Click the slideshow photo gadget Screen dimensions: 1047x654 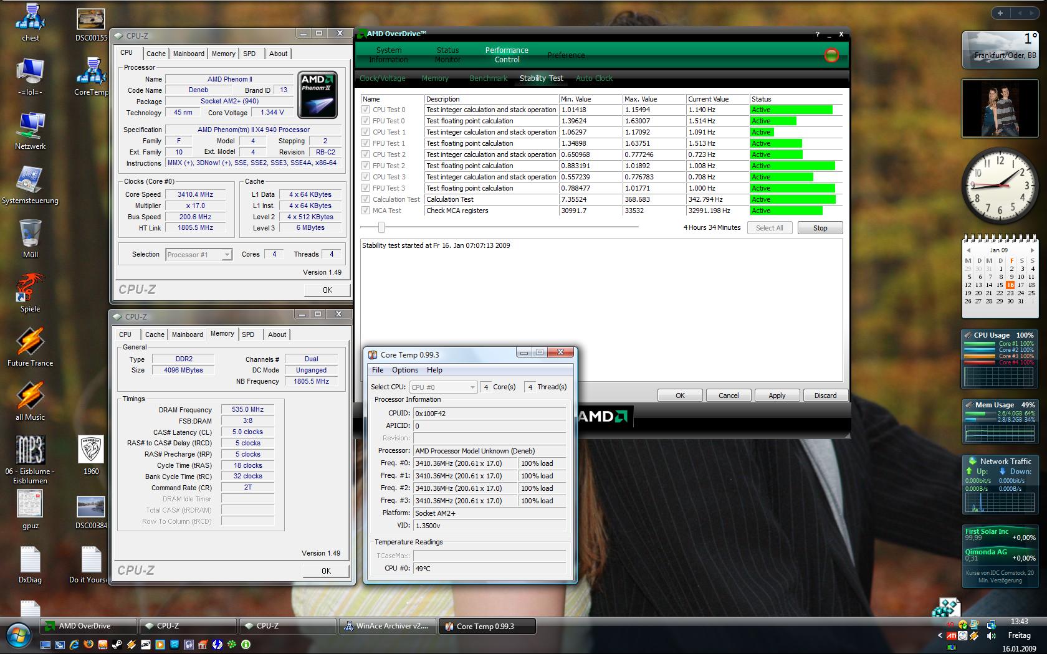point(1000,108)
